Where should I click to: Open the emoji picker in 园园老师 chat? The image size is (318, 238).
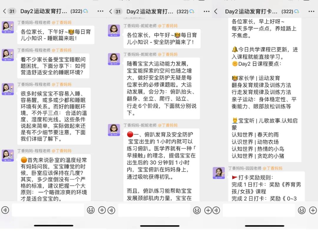pyautogui.click(x=302, y=210)
